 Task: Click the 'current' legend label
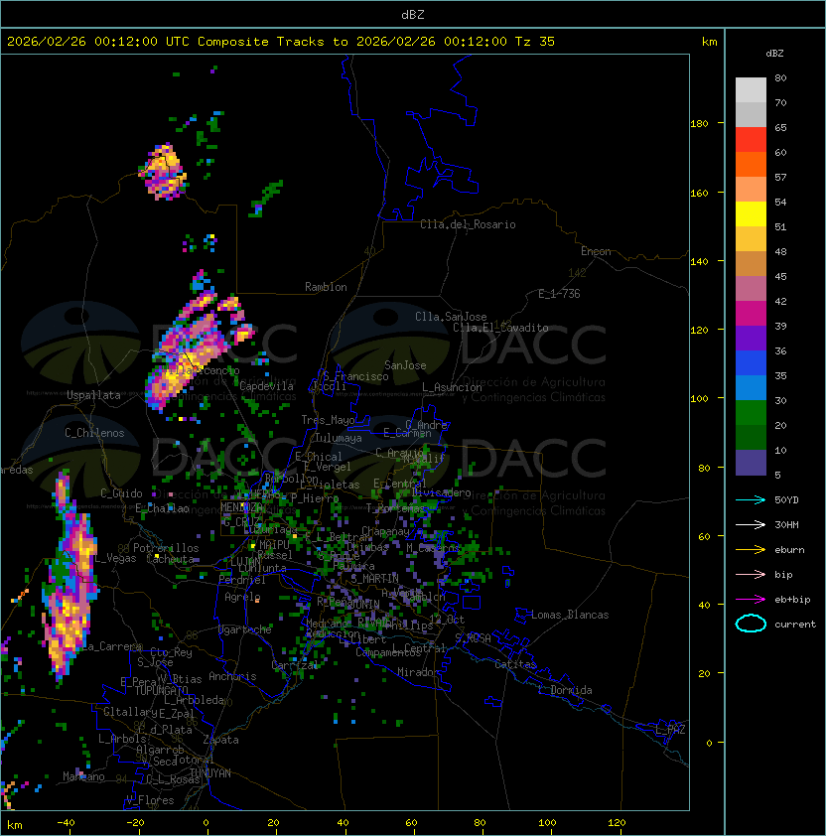(x=795, y=625)
